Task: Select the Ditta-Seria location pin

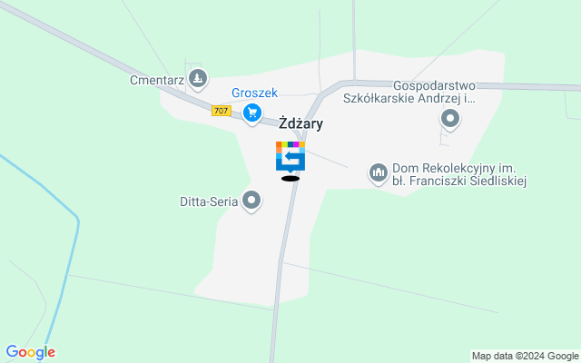Action: 251,201
